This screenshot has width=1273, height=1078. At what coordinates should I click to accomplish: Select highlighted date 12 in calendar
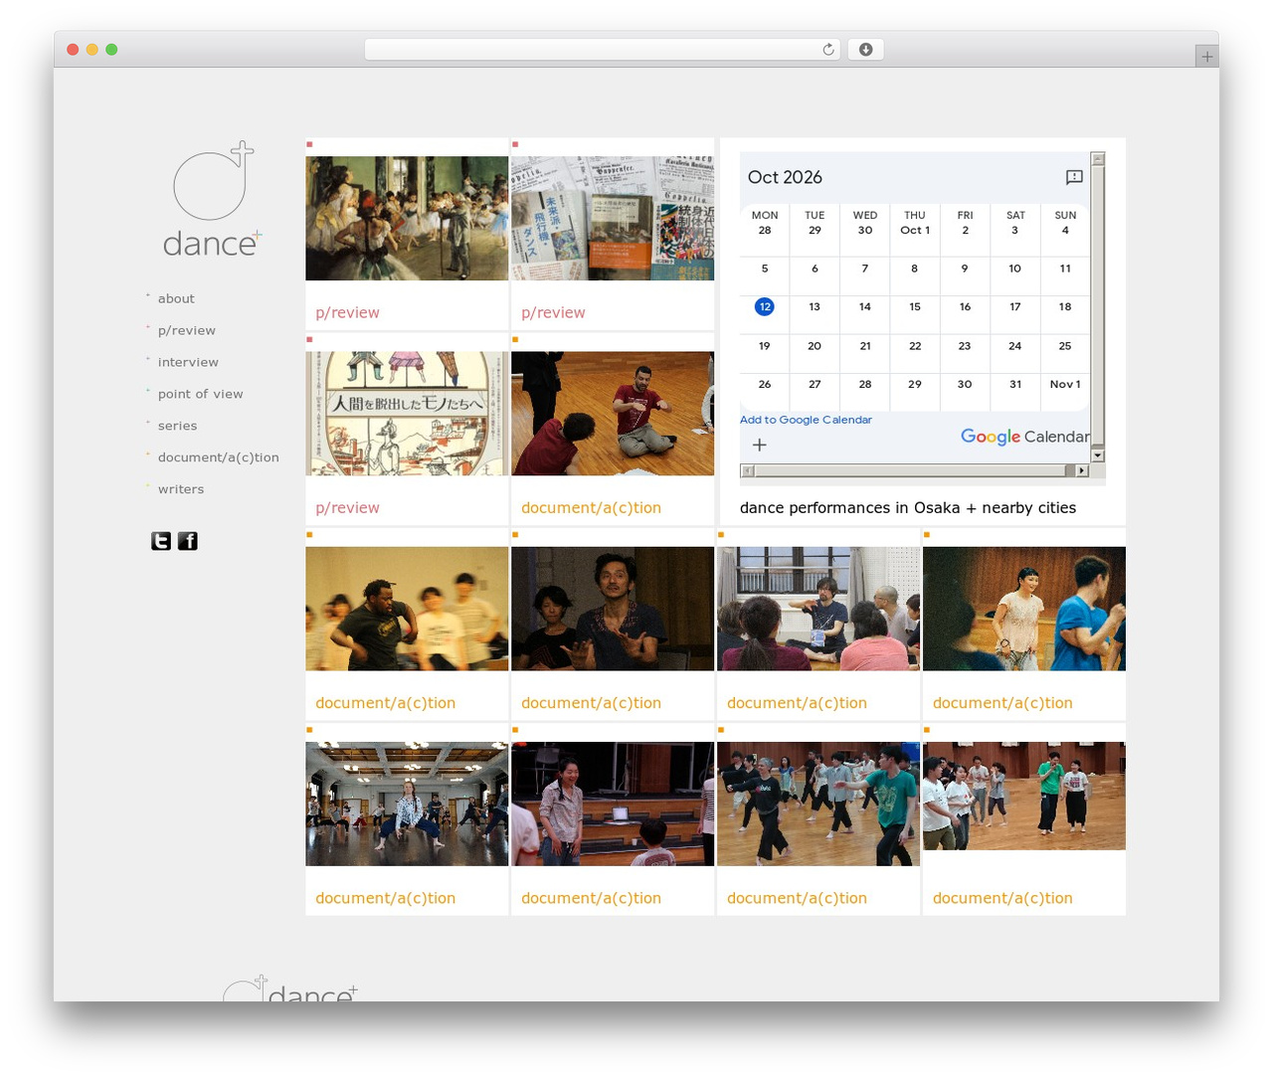pyautogui.click(x=764, y=306)
